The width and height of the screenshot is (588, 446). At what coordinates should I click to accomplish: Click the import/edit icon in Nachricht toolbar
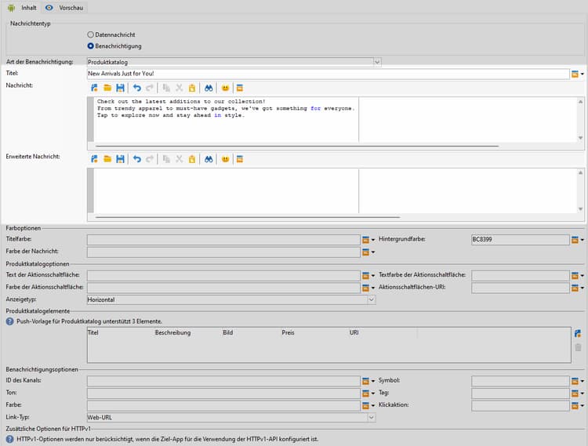pyautogui.click(x=94, y=88)
